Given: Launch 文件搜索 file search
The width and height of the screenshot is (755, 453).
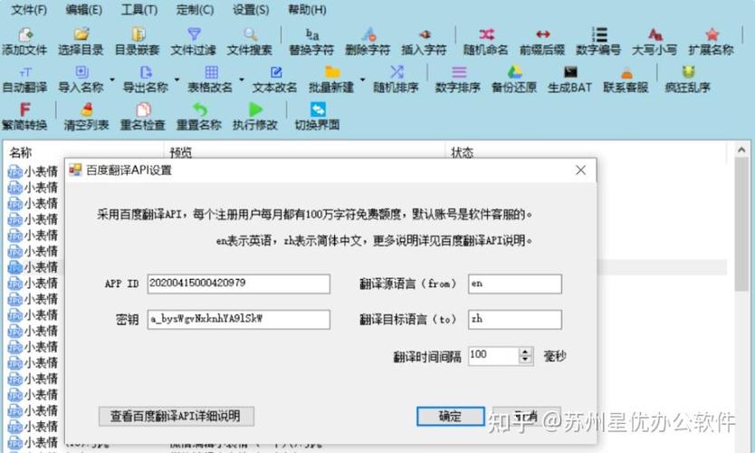Looking at the screenshot, I should pyautogui.click(x=250, y=42).
